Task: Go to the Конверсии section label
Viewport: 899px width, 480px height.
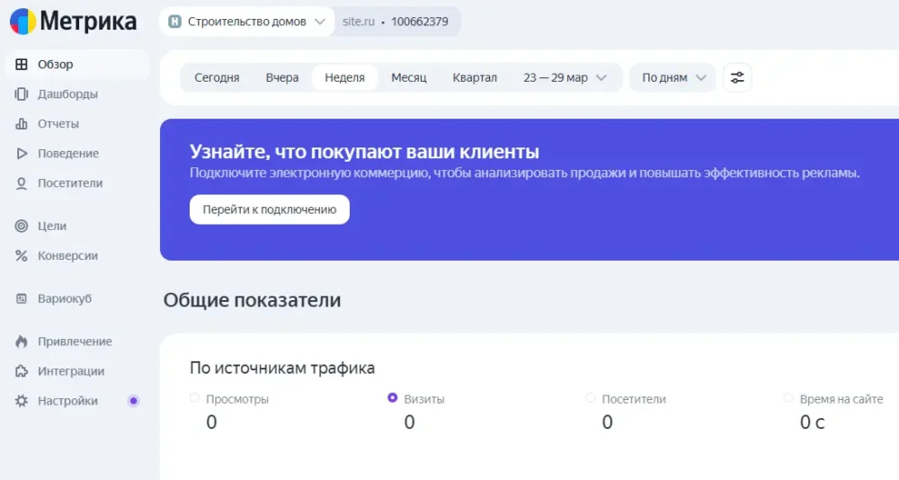Action: [67, 256]
